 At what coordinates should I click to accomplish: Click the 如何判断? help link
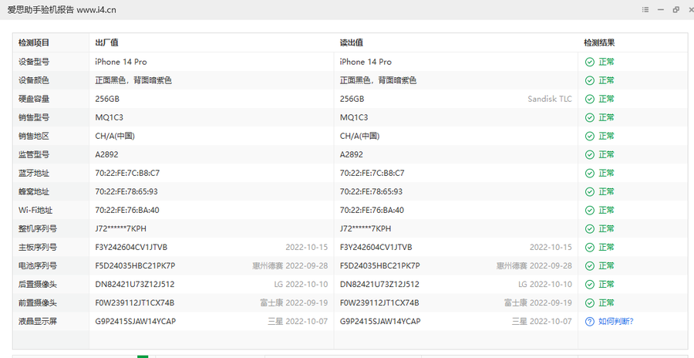pyautogui.click(x=617, y=321)
